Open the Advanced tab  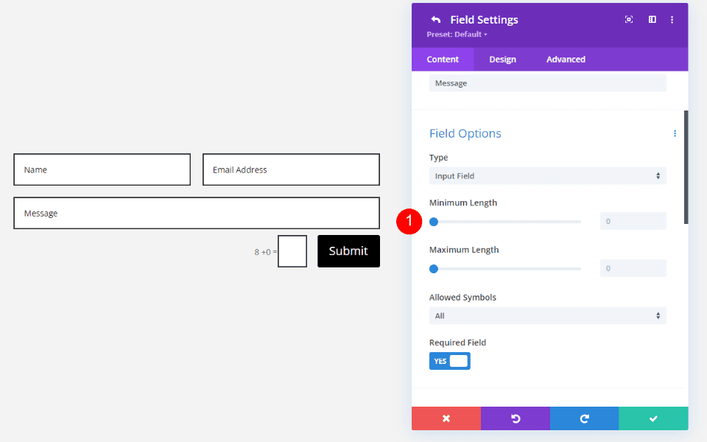(565, 59)
